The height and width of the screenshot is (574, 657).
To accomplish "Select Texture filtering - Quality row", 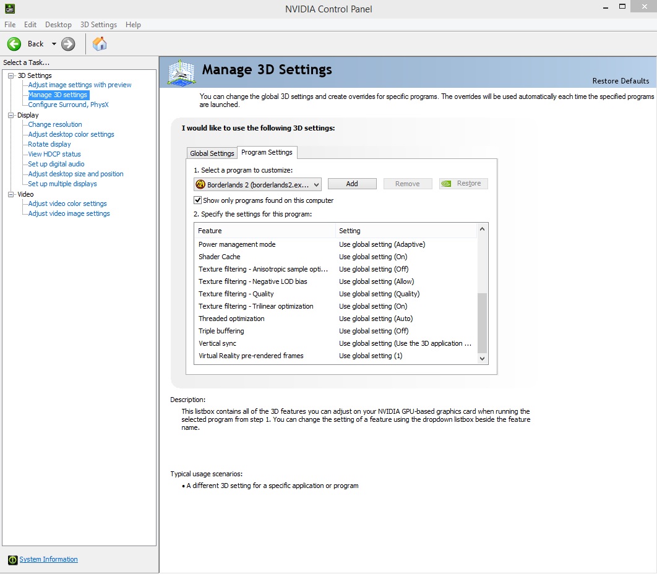I will (336, 294).
